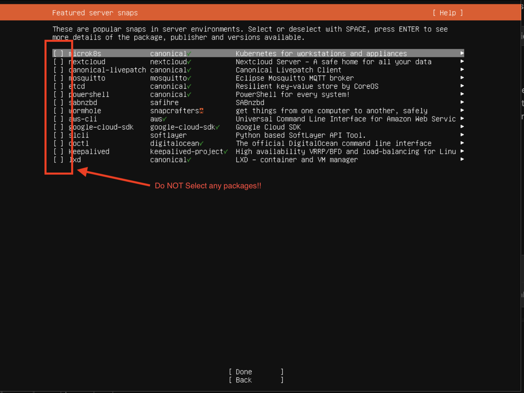Toggle the lxd snap checkbox
524x393 pixels.
point(58,160)
